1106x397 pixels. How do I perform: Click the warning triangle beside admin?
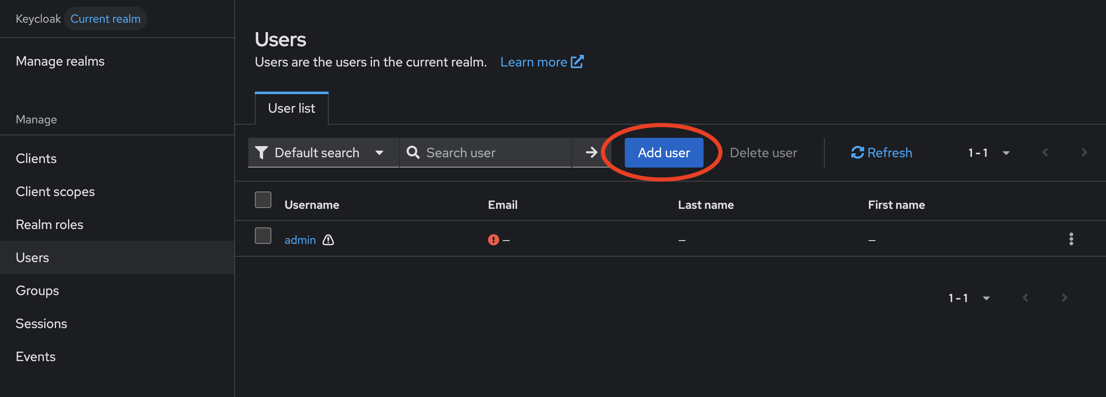tap(328, 240)
